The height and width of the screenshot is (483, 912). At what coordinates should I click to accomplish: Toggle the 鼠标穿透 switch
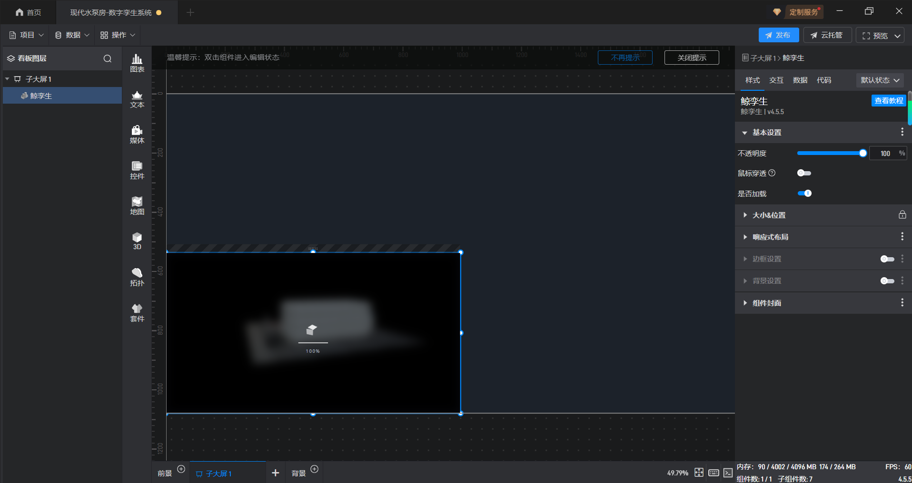(804, 173)
